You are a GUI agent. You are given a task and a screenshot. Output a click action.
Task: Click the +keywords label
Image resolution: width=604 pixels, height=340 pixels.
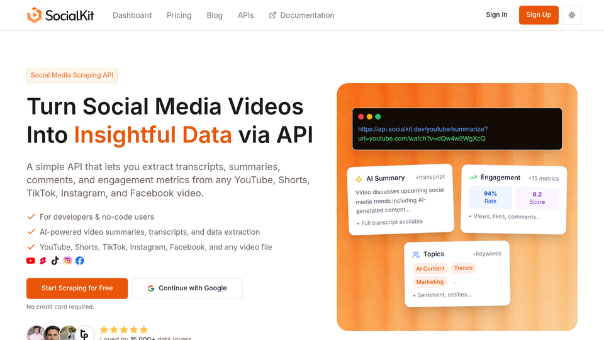click(x=487, y=253)
